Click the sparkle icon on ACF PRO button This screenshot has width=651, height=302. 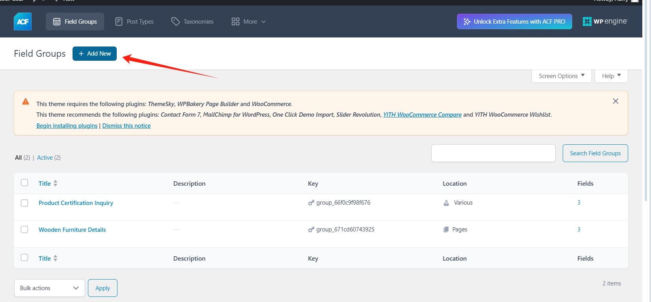pyautogui.click(x=467, y=22)
